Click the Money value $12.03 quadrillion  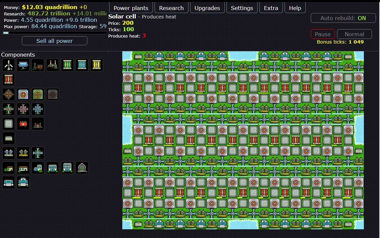click(49, 7)
